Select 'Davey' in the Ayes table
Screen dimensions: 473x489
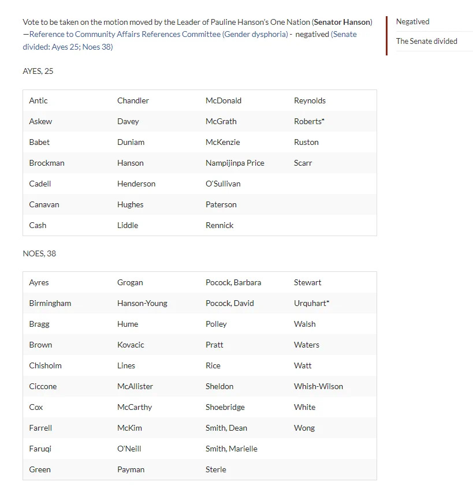point(128,121)
